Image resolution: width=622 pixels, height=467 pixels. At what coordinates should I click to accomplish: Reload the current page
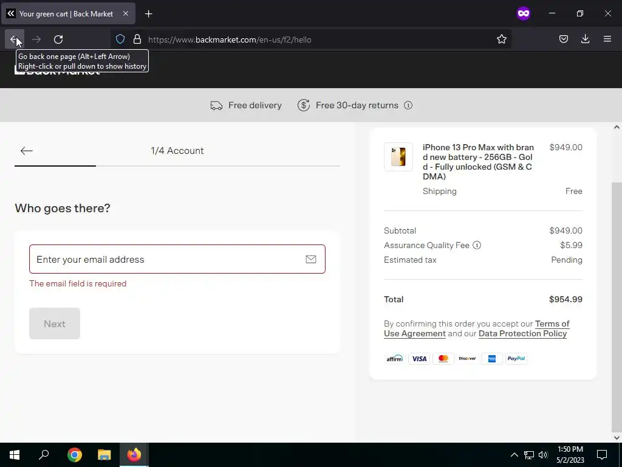(58, 40)
